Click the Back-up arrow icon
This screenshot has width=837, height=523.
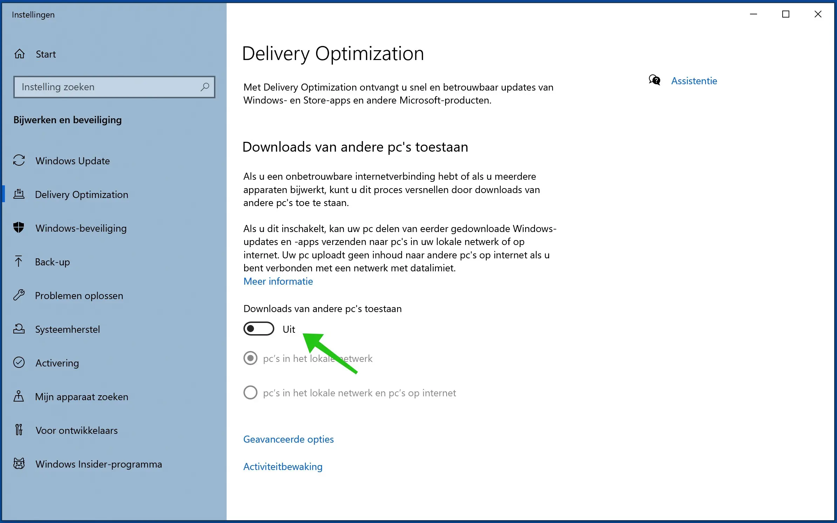(19, 261)
